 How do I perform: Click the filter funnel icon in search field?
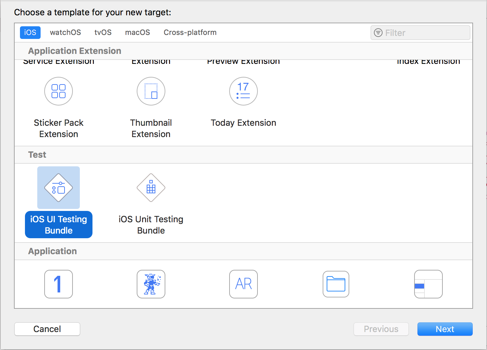coord(378,33)
